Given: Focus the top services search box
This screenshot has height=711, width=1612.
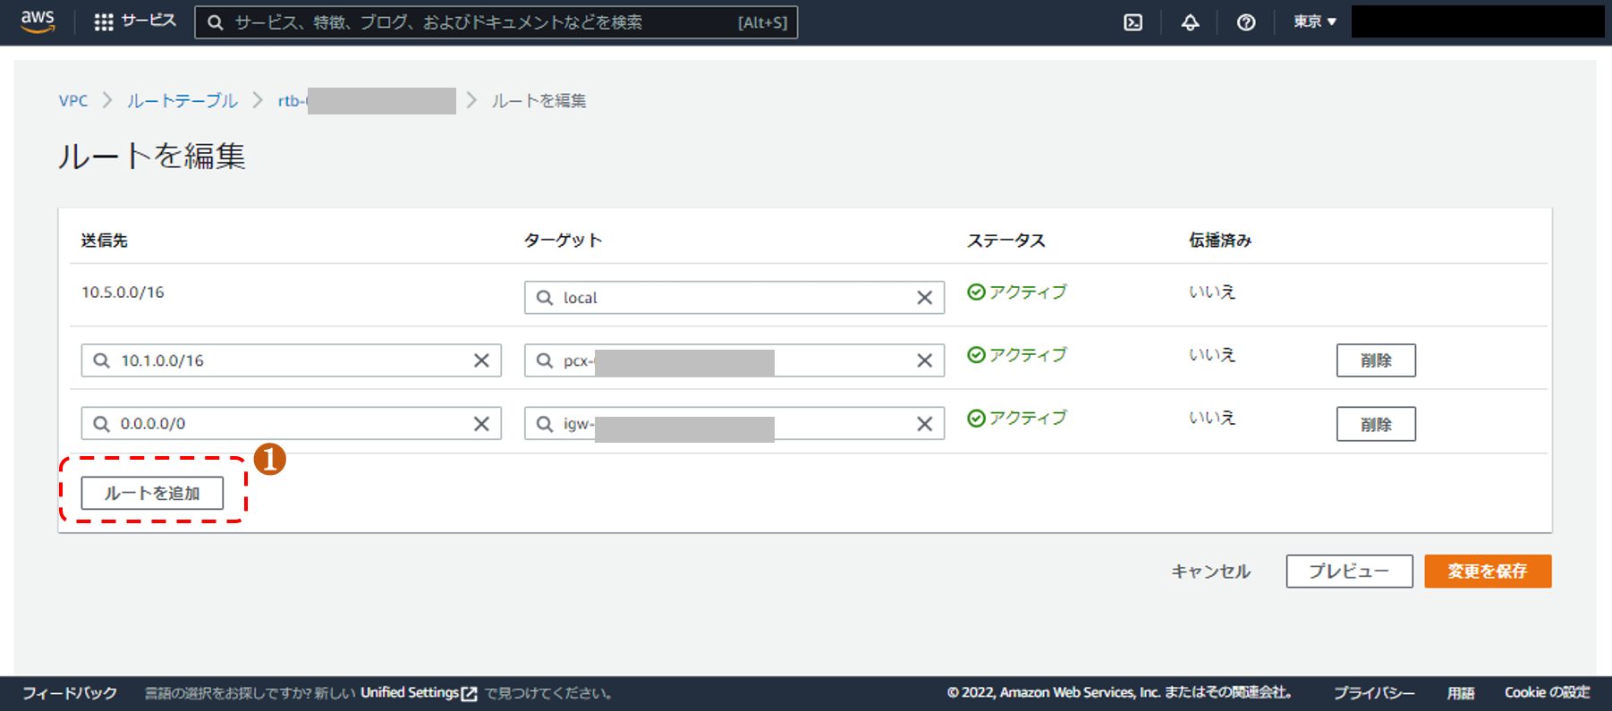Looking at the screenshot, I should tap(483, 22).
